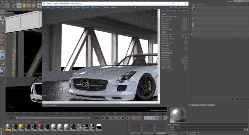Viewport: 249px width, 135px height.
Task: Toggle the Diffuse channel checkbox
Action: [183, 132]
